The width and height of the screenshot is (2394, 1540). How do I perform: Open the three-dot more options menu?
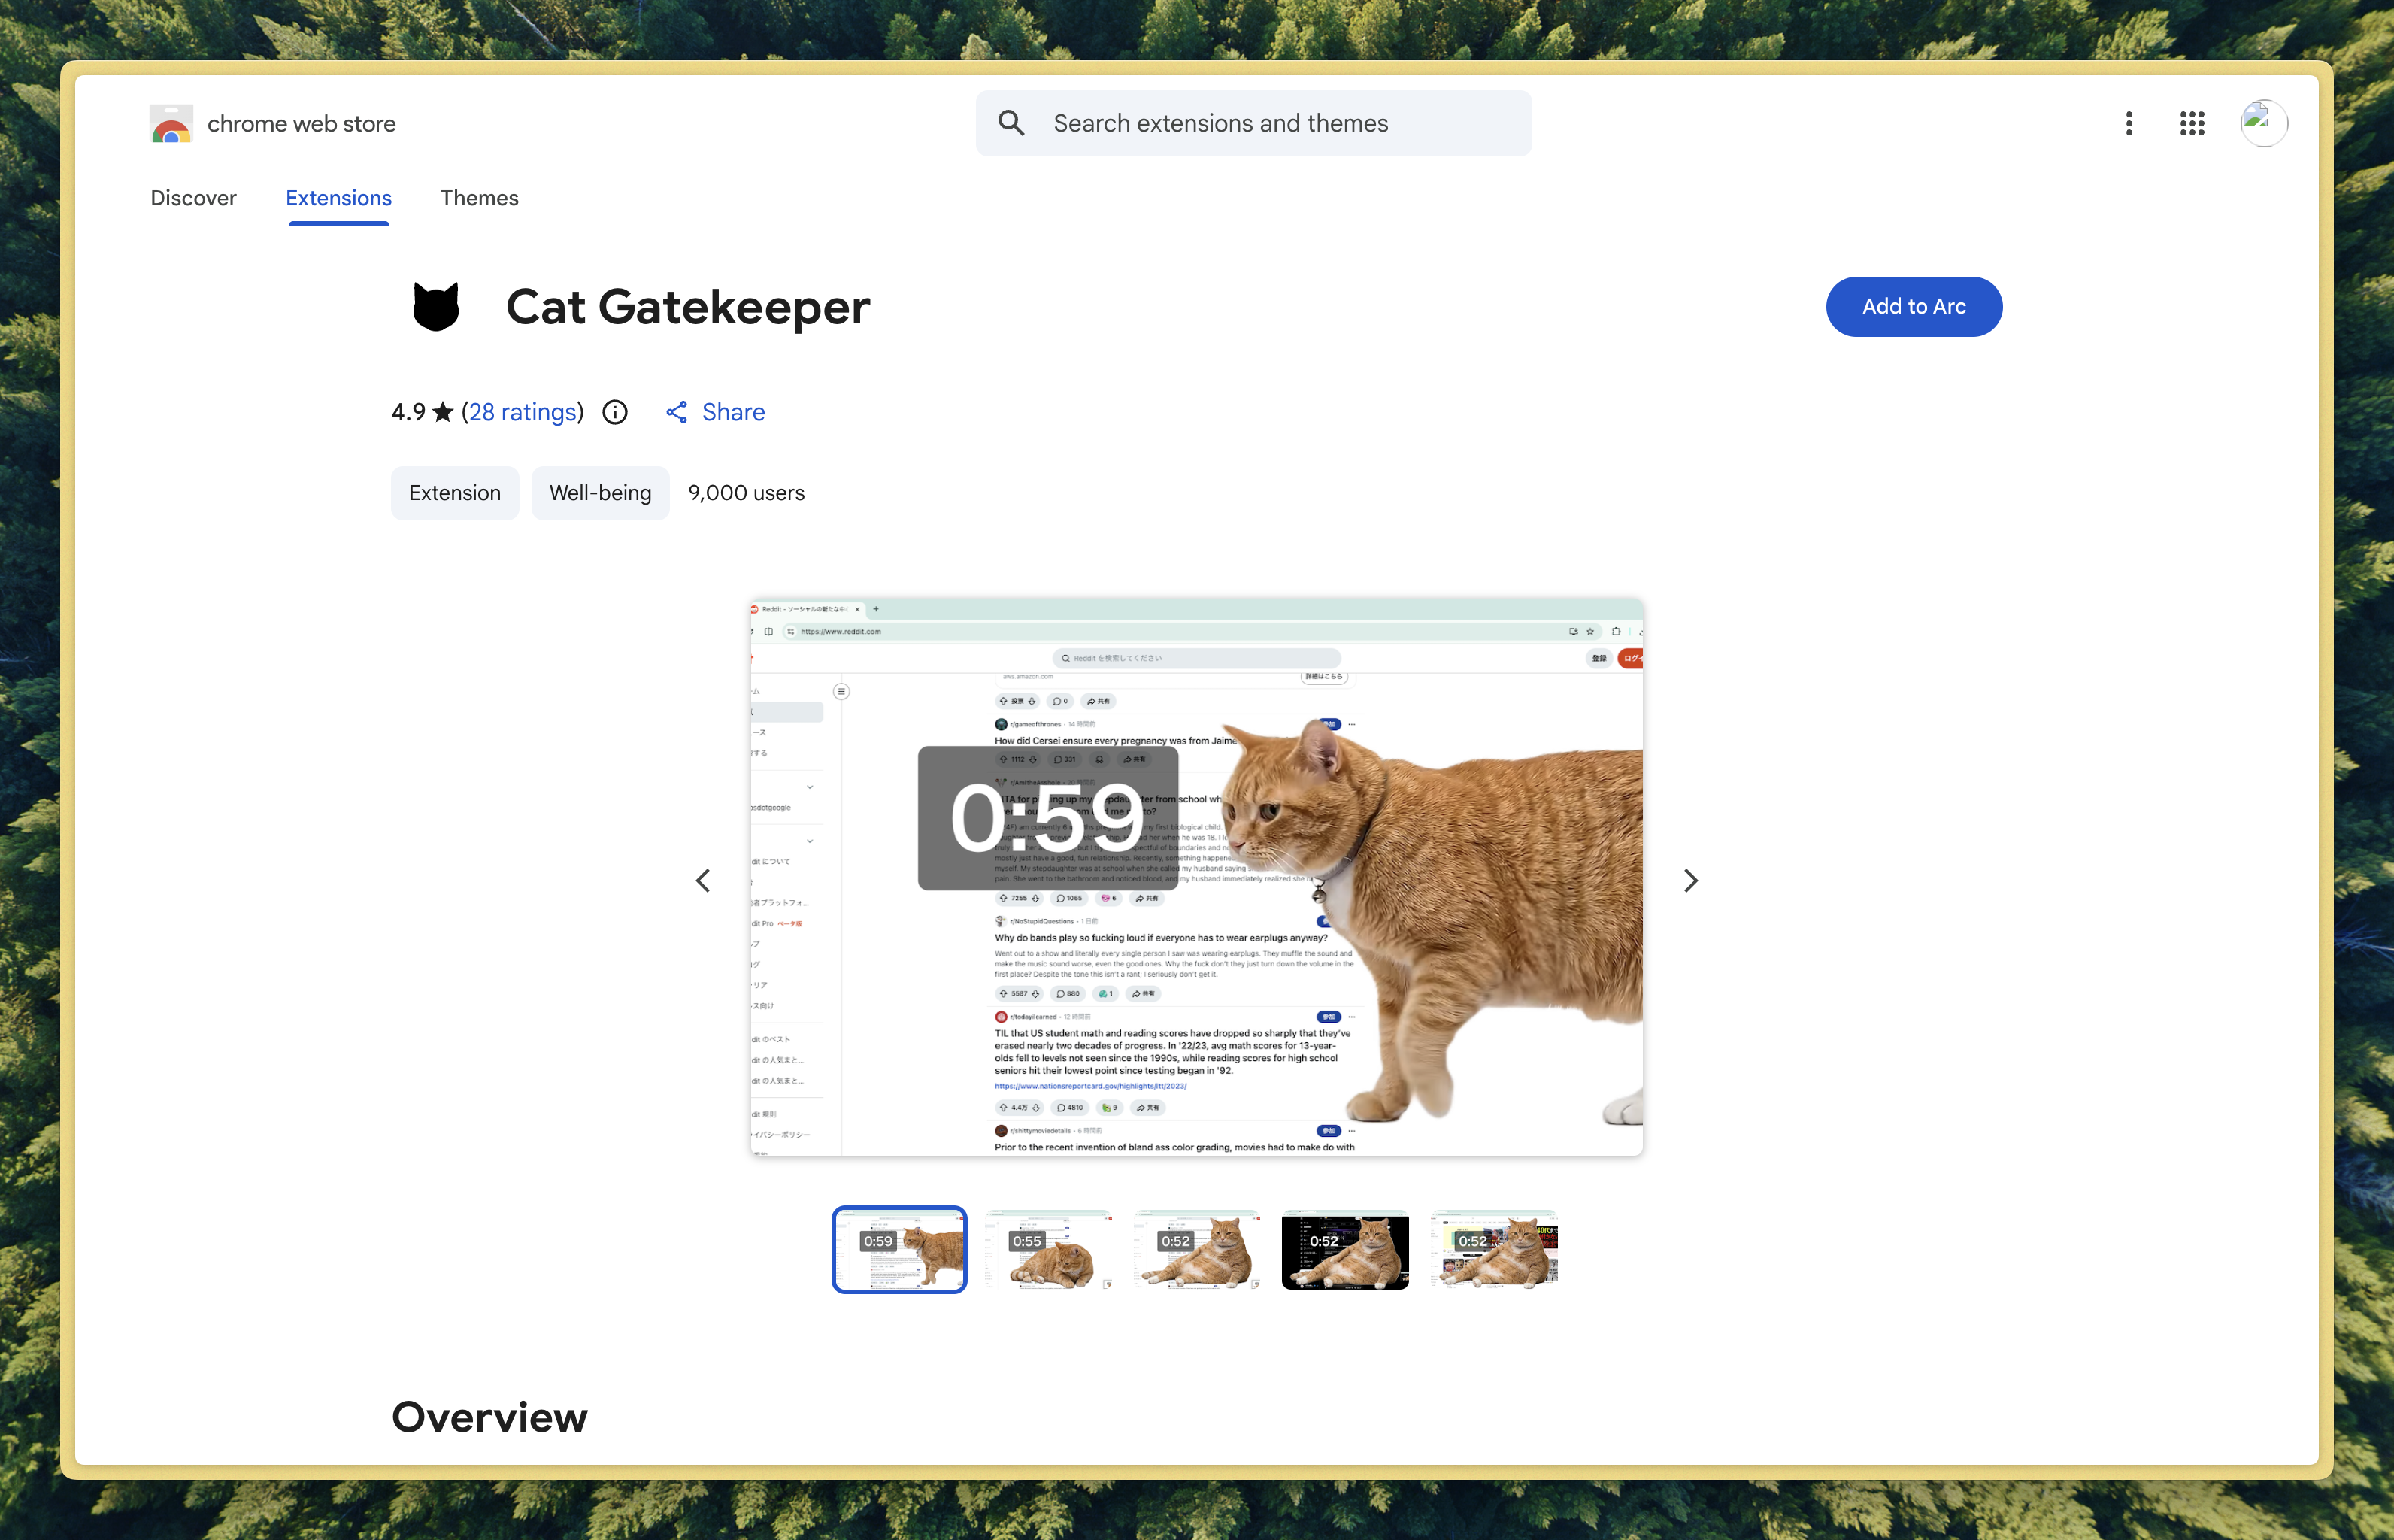pos(2129,123)
